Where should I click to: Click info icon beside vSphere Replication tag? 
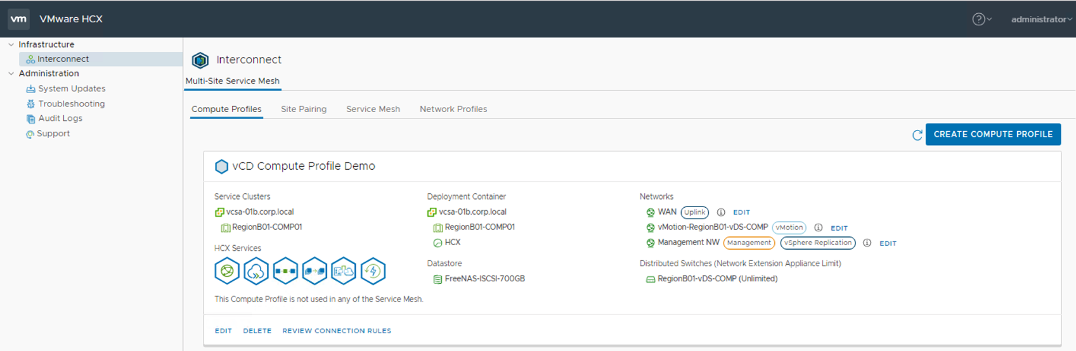click(867, 243)
